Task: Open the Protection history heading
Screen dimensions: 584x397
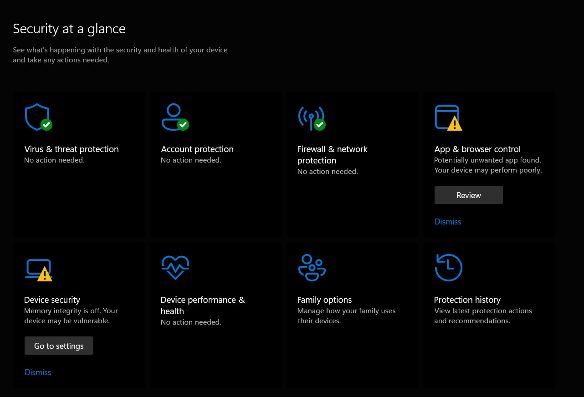Action: (467, 300)
